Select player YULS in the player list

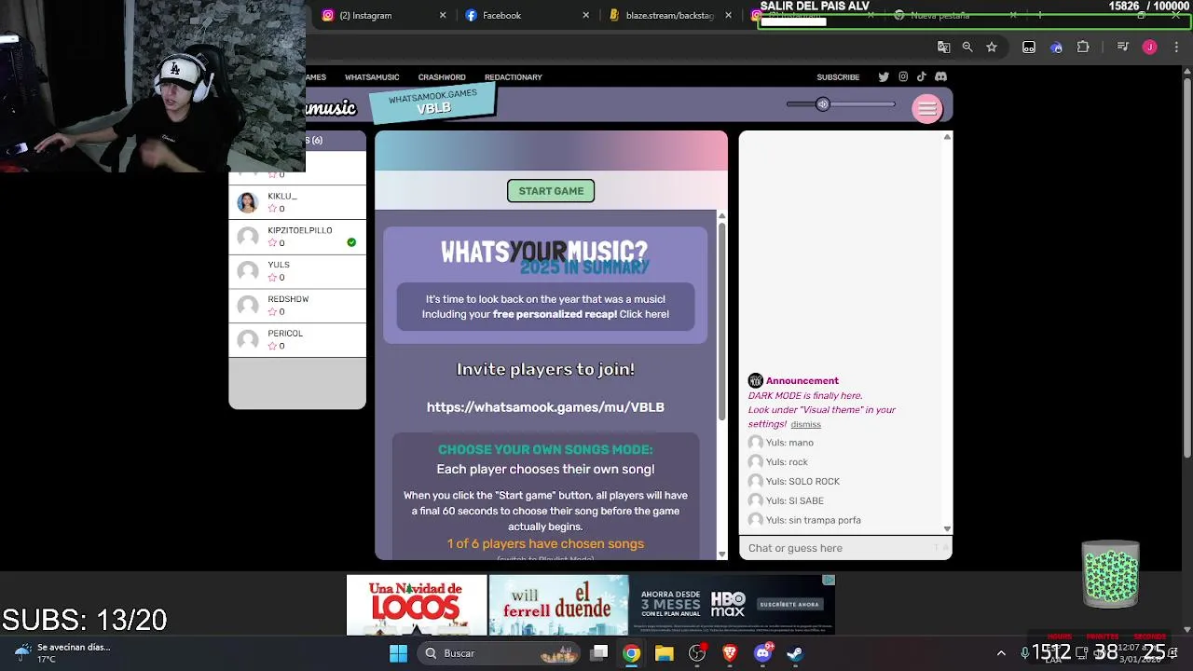[x=297, y=271]
